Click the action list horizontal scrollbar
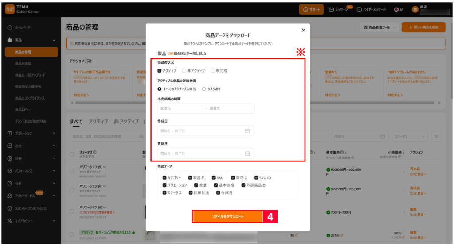Viewport: 454px width, 246px height. pyautogui.click(x=254, y=103)
